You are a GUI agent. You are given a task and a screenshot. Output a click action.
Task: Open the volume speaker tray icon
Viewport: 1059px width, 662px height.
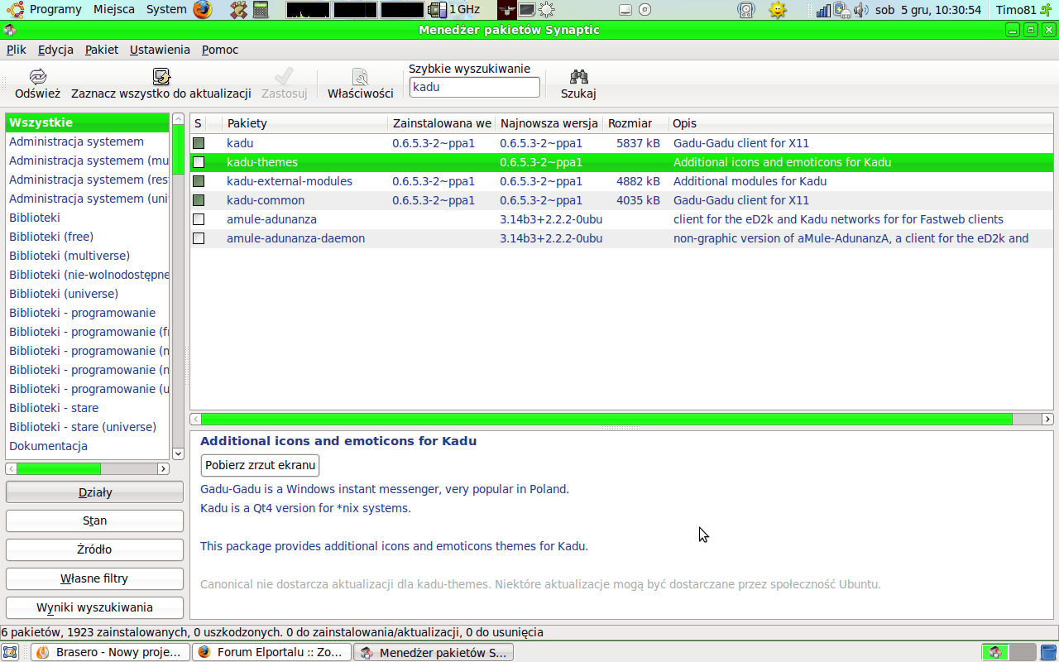coord(861,10)
